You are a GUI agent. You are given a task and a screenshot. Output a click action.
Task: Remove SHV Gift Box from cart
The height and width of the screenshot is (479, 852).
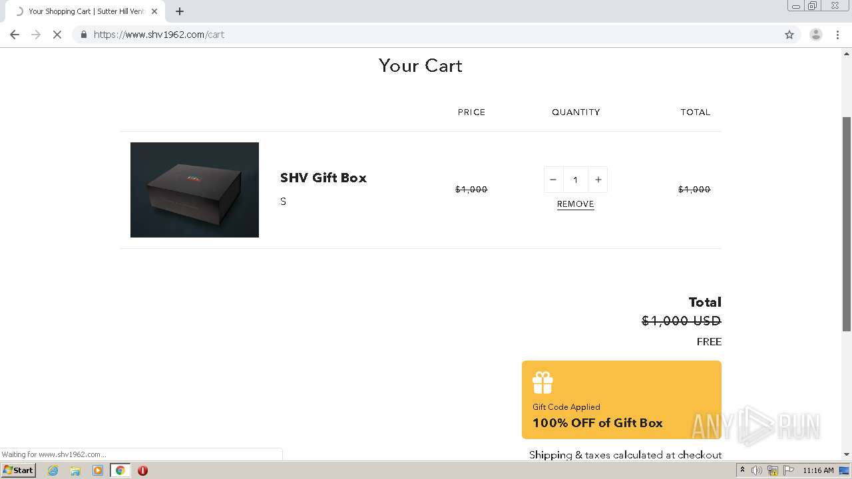[576, 204]
